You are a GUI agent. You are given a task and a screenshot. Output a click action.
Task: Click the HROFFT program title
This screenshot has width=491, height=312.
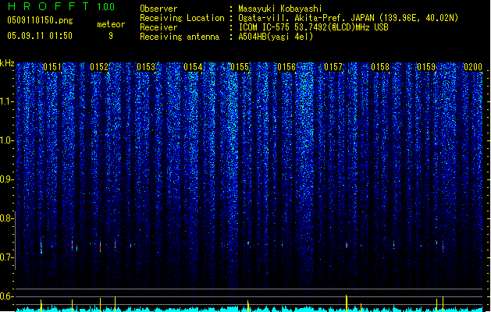point(48,6)
